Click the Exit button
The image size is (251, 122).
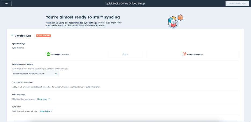coord(6,3)
